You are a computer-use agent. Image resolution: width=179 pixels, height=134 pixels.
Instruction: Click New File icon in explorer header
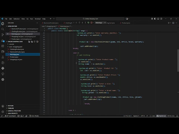29,42
